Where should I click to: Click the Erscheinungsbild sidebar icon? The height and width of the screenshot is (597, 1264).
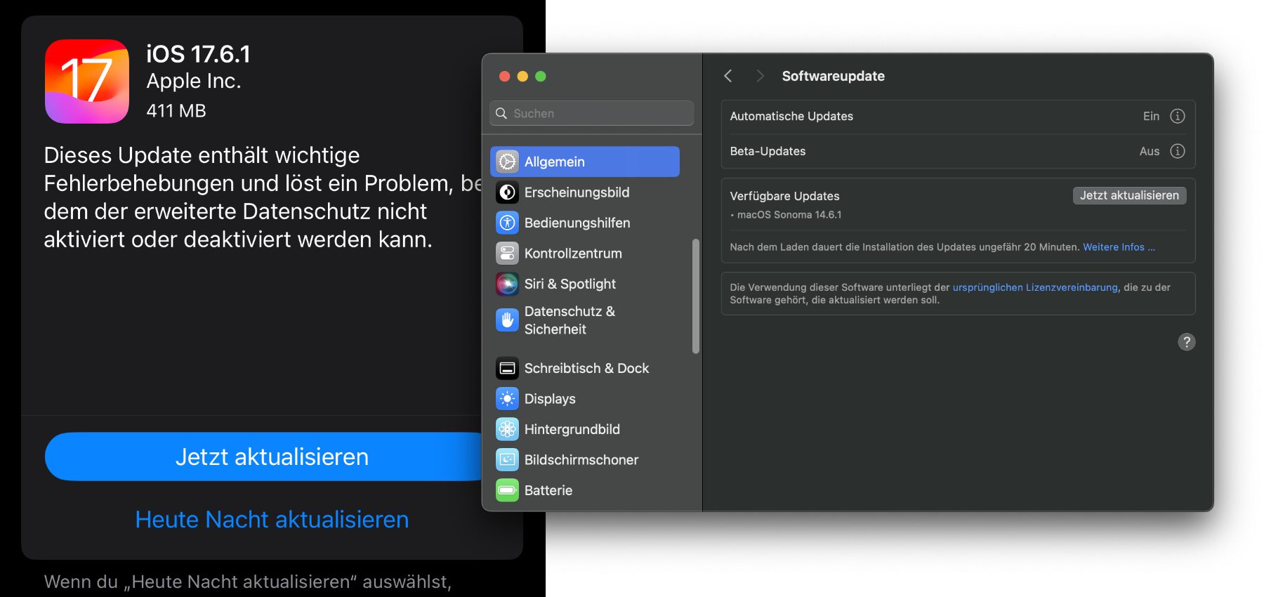point(507,192)
